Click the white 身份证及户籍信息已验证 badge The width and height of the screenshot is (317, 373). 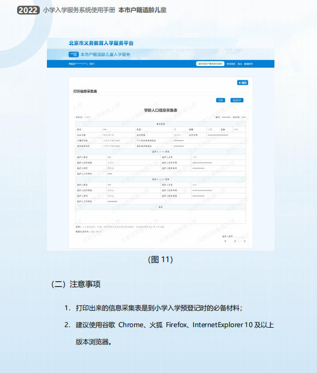point(210,64)
